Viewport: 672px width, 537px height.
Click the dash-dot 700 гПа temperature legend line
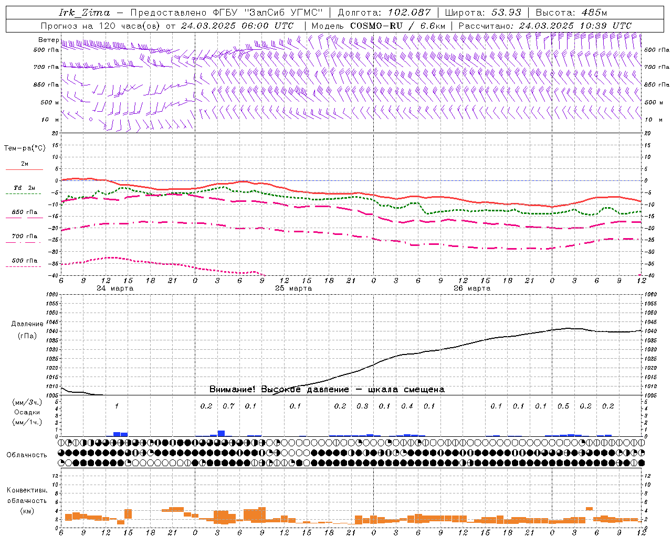click(24, 242)
